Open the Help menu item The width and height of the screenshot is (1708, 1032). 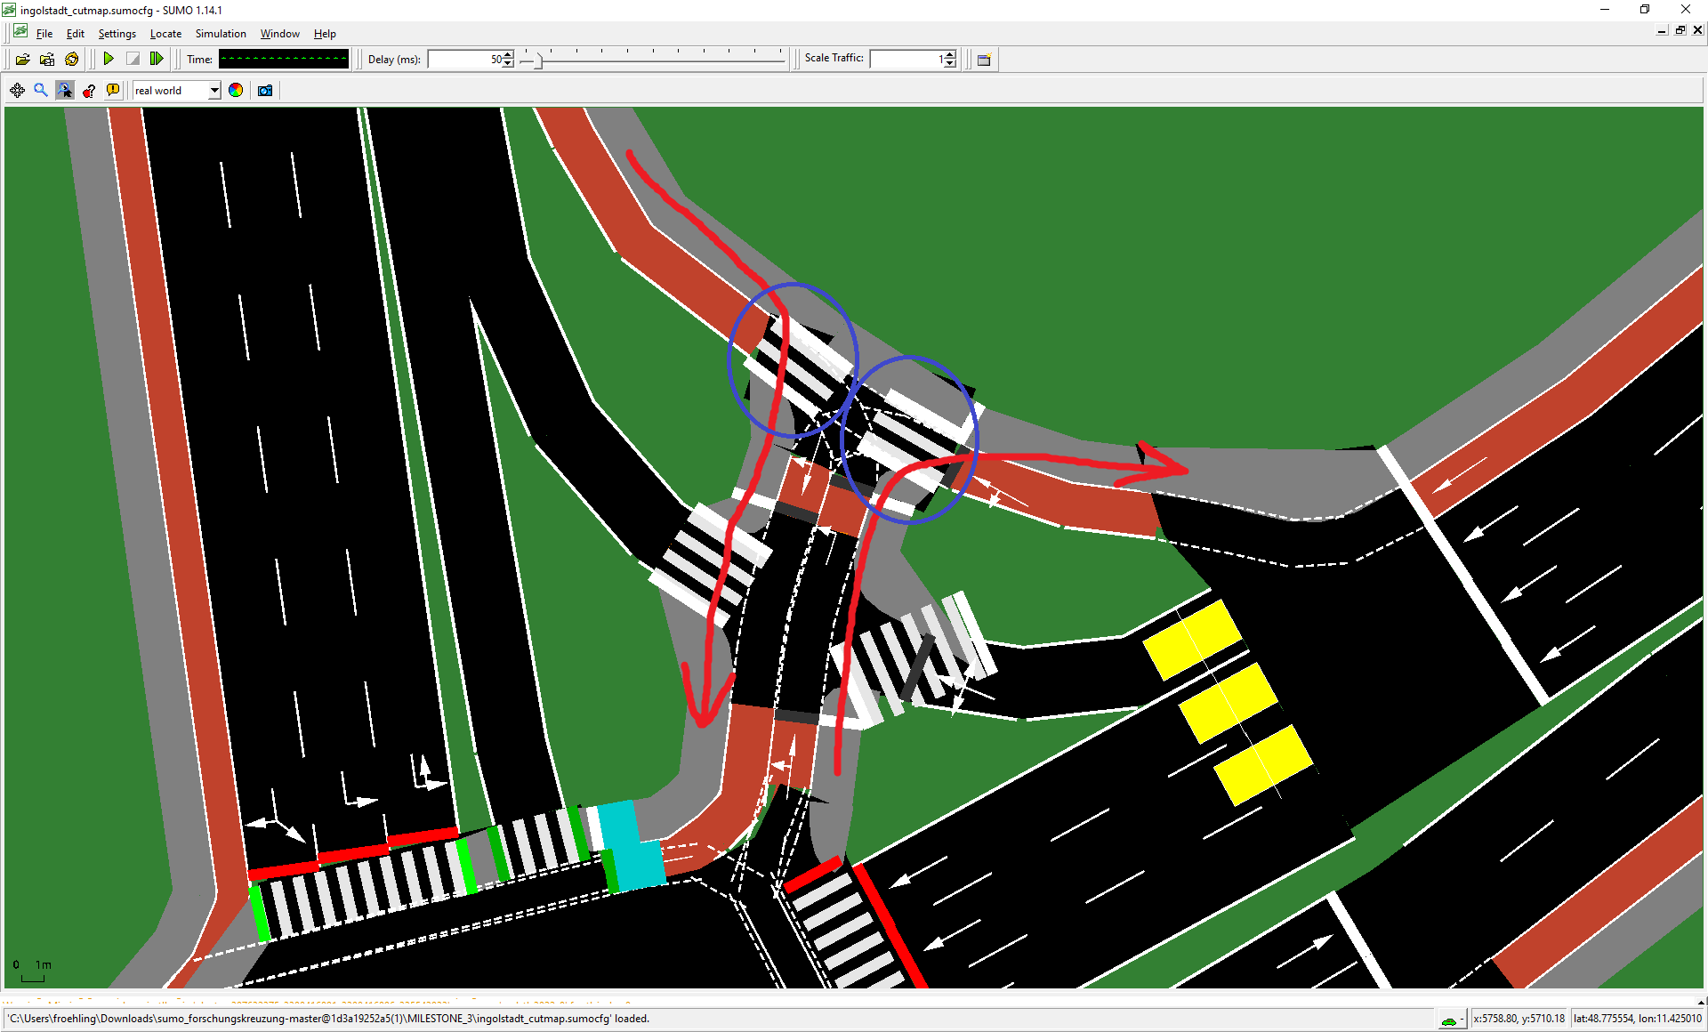coord(325,34)
